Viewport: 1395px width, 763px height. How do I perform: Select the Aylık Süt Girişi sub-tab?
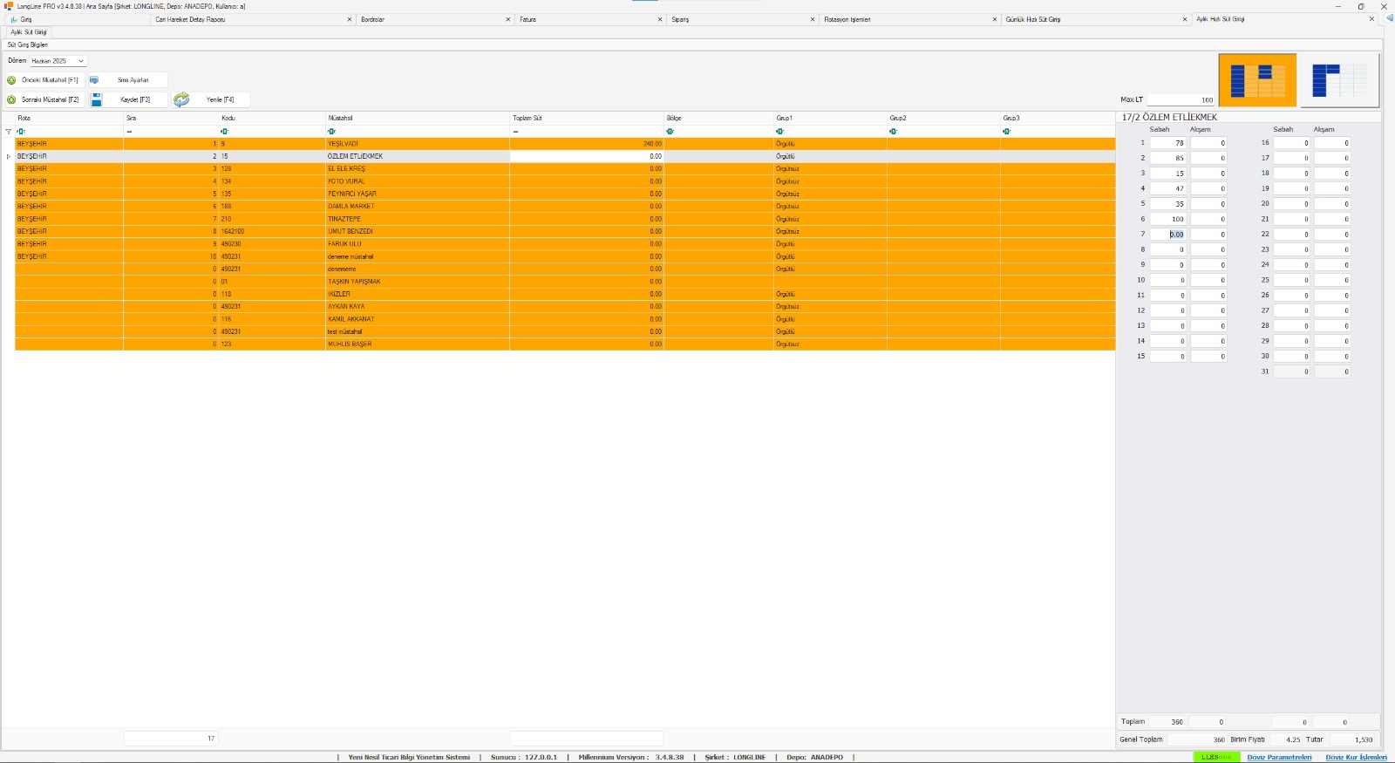[29, 32]
